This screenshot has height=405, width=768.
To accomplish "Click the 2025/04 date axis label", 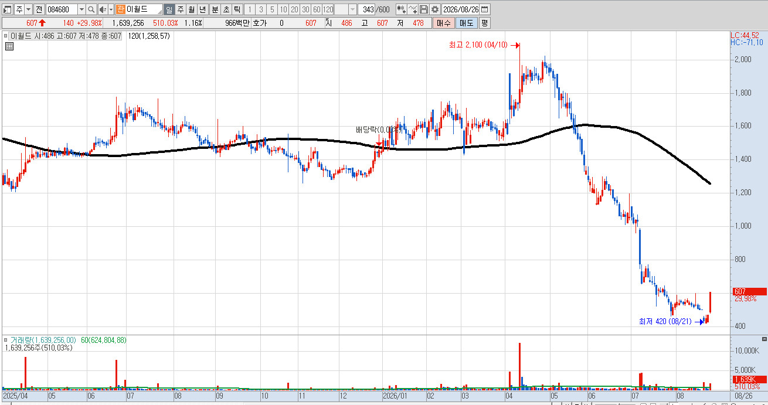I will point(14,396).
